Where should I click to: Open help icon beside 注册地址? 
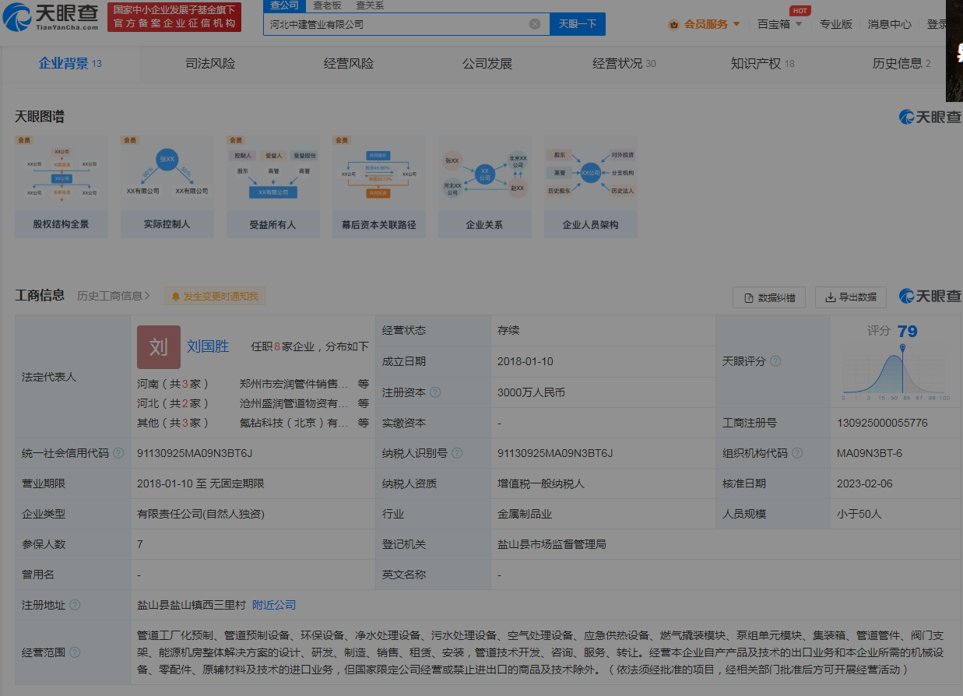point(75,605)
